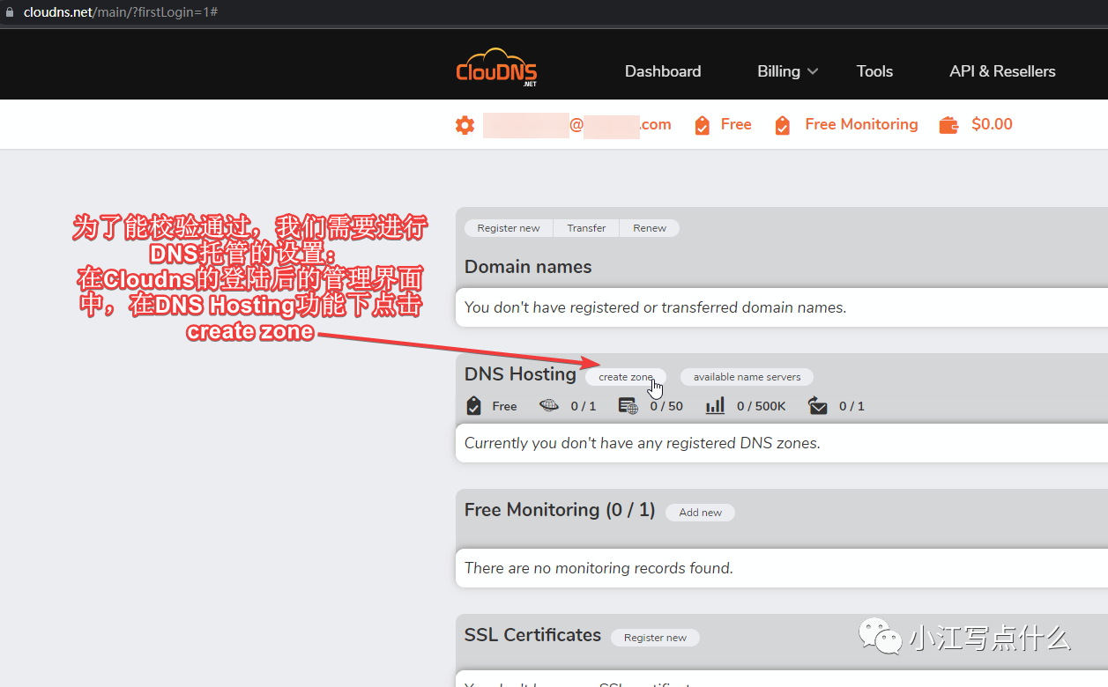The height and width of the screenshot is (687, 1108).
Task: Click the globe zones count icon
Action: point(549,406)
